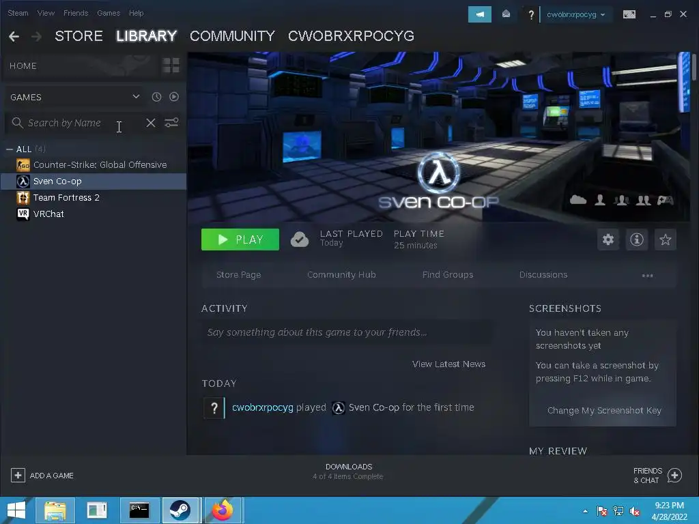Go back with the left arrow
Screen dimensions: 699x524
click(x=14, y=36)
